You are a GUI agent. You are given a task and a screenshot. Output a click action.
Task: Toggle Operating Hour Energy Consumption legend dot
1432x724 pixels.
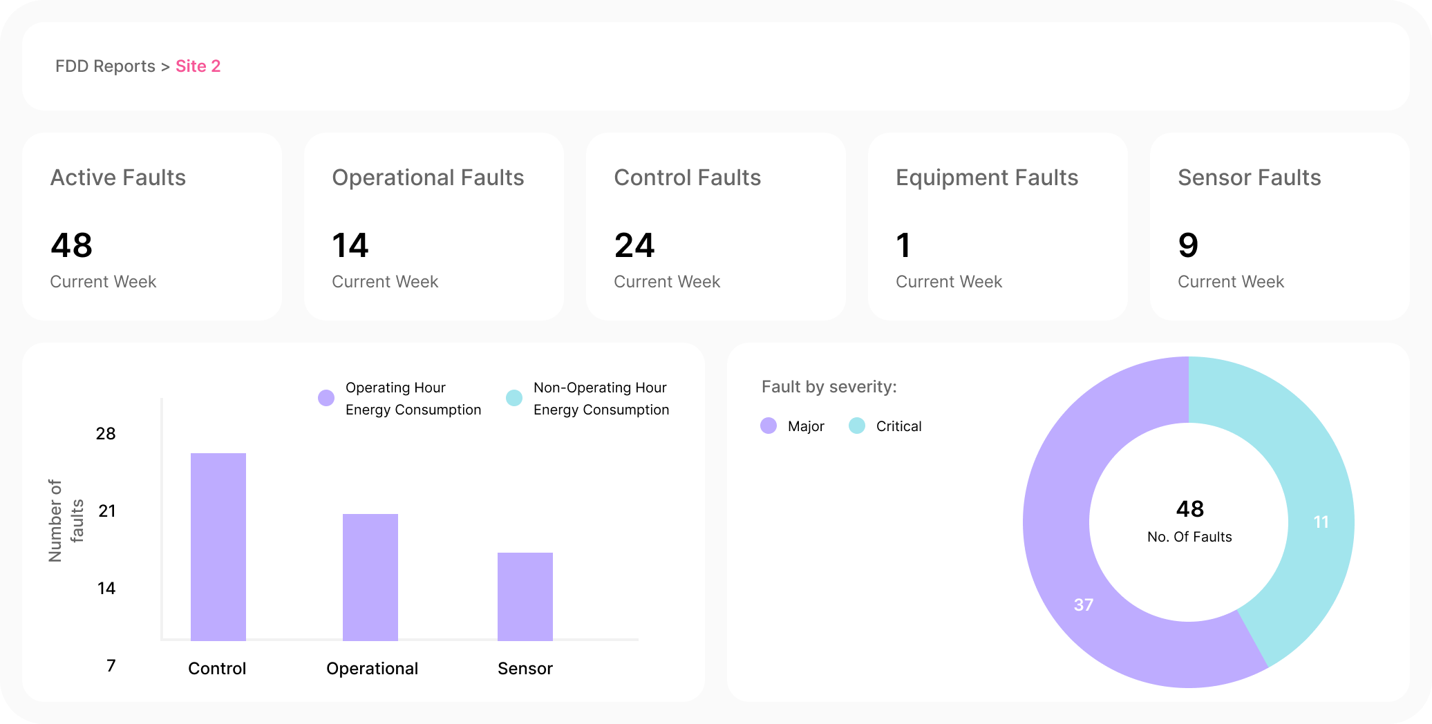[x=326, y=398]
